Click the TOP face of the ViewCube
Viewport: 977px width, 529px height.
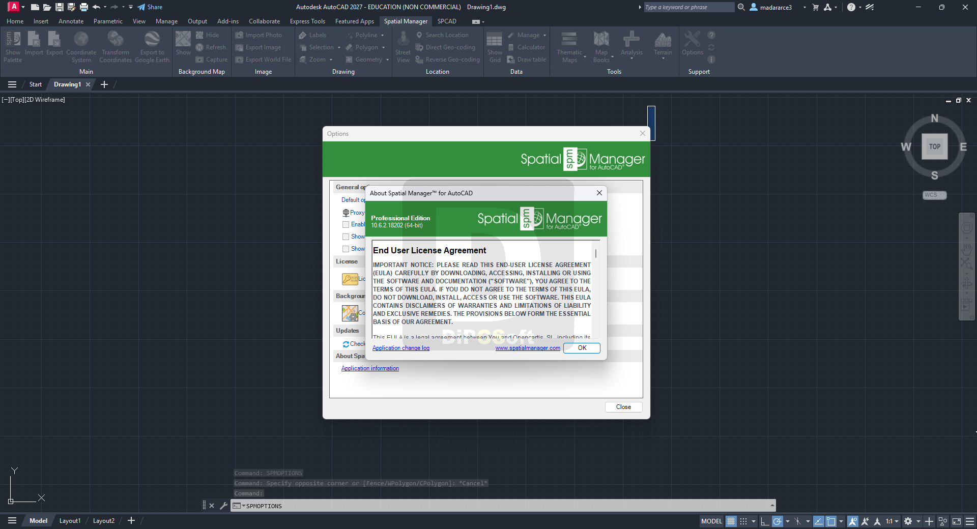coord(934,146)
